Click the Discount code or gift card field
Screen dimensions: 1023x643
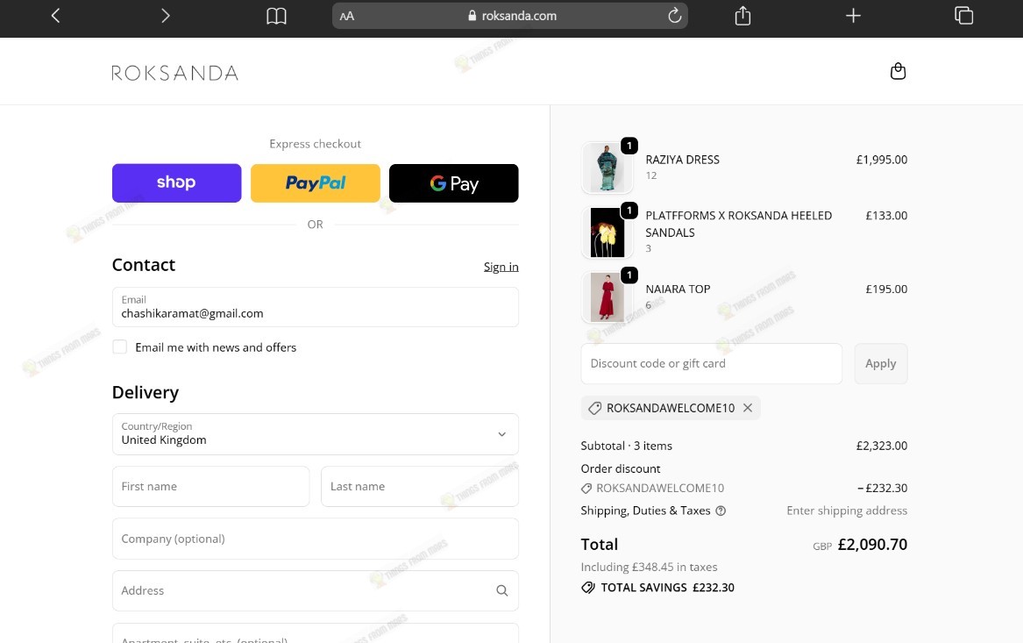click(711, 363)
